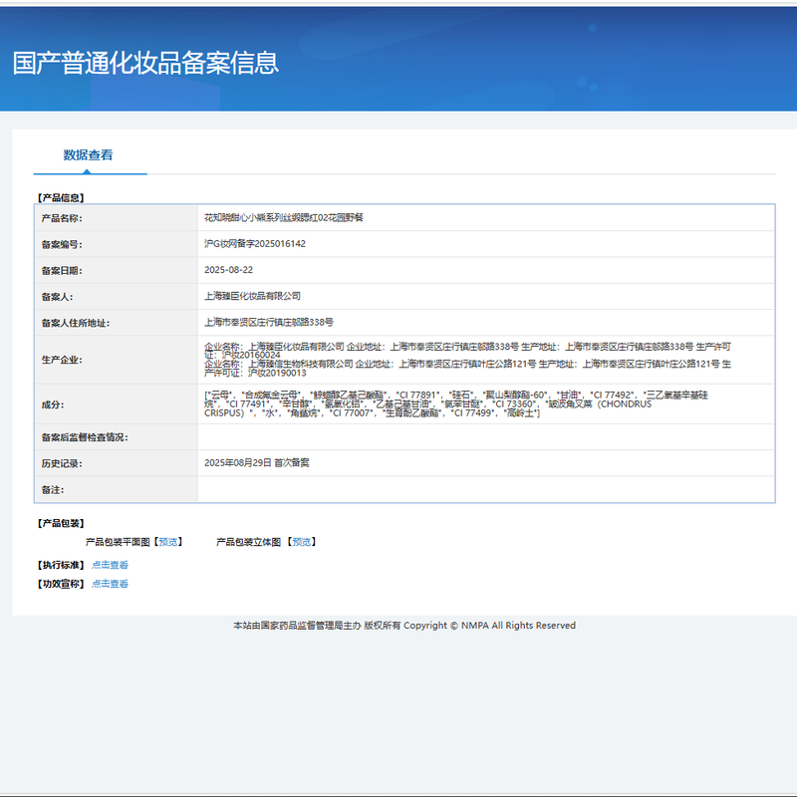Switch to the 数据查看 tab
Viewport: 797px width, 797px height.
tap(89, 155)
